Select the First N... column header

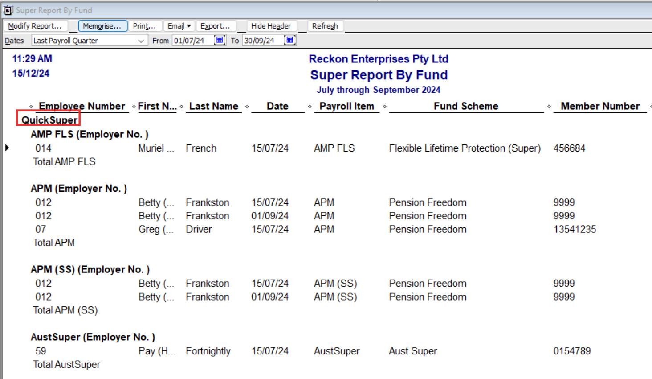(157, 106)
